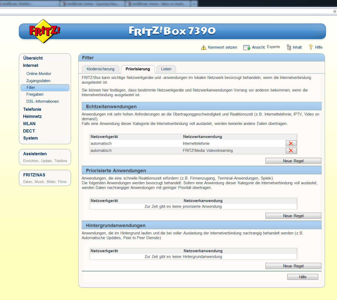Viewport: 337px width, 300px height.
Task: Click the Ansicht view mode icon
Action: pyautogui.click(x=247, y=47)
